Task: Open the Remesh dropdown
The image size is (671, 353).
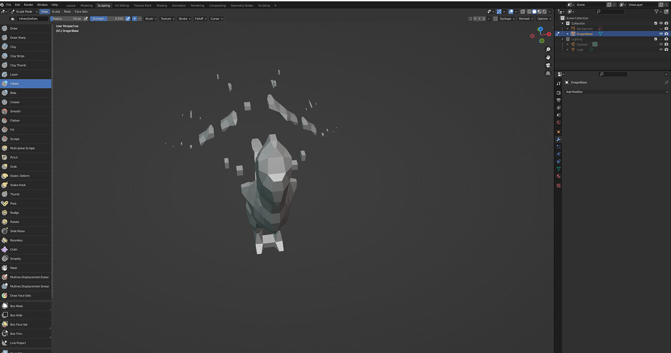Action: (x=526, y=18)
